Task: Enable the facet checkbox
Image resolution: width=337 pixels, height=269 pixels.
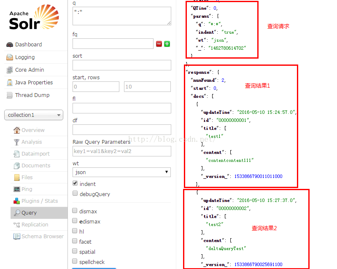Action: 75,241
